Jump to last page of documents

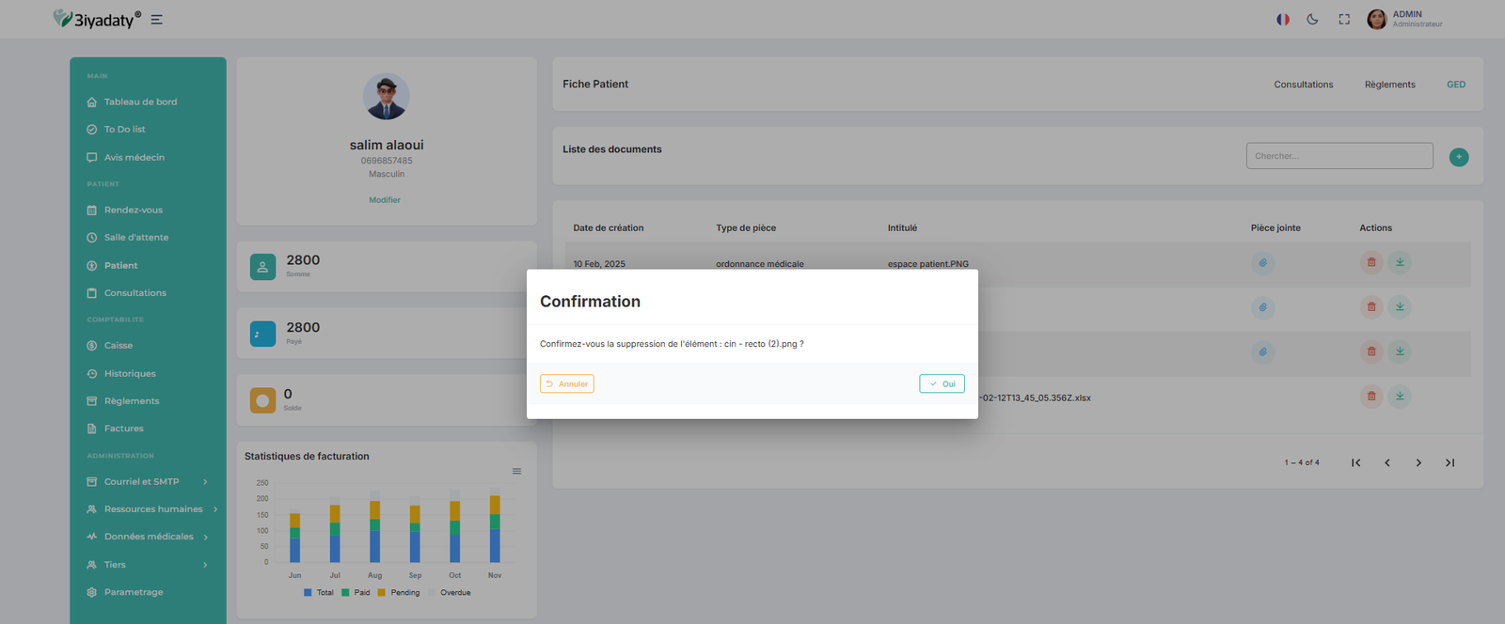pyautogui.click(x=1450, y=462)
